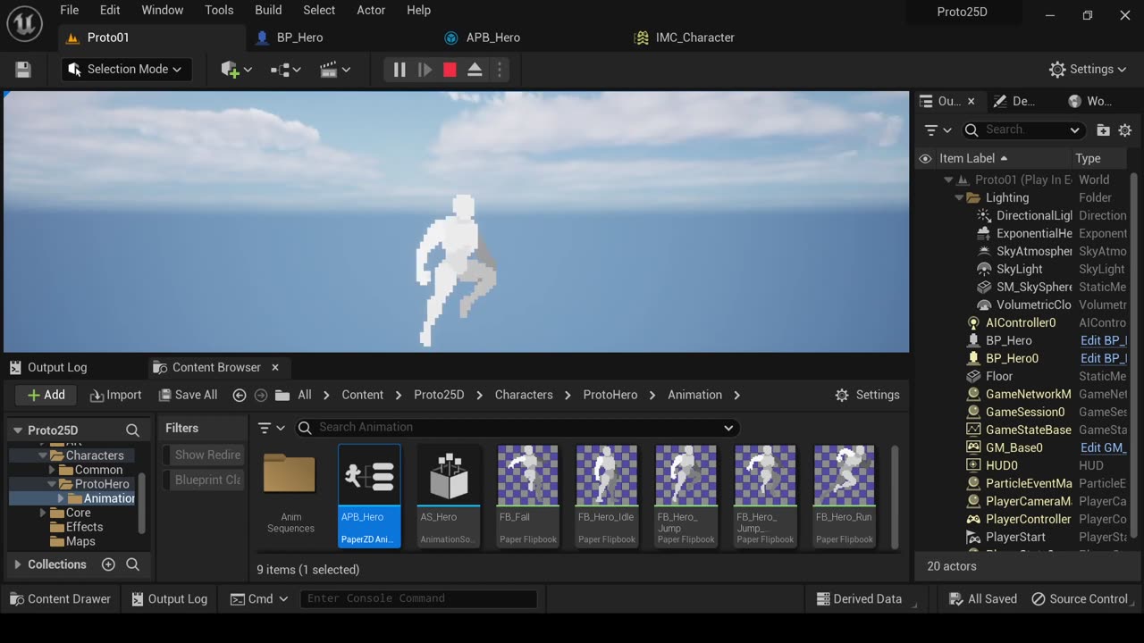Go forward in Content Browser history

[261, 395]
